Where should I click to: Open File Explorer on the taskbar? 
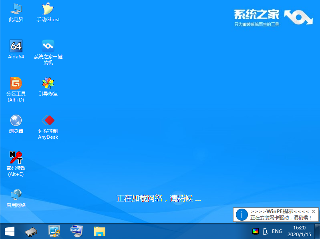[100, 231]
